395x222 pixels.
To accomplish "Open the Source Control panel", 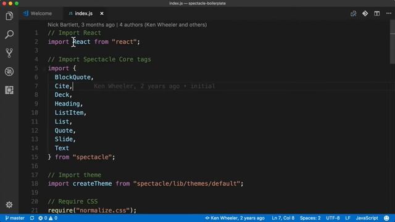I will 9,53.
